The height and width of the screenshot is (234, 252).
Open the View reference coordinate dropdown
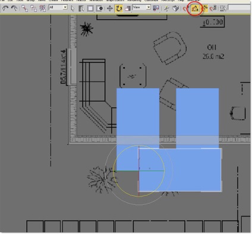click(141, 8)
